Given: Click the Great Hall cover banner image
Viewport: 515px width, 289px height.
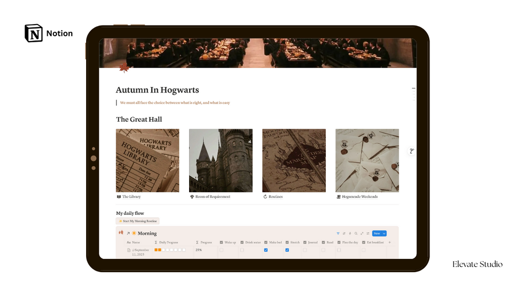Looking at the screenshot, I should (x=258, y=53).
